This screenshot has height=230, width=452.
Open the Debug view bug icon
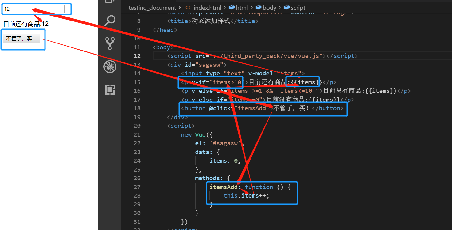click(110, 66)
